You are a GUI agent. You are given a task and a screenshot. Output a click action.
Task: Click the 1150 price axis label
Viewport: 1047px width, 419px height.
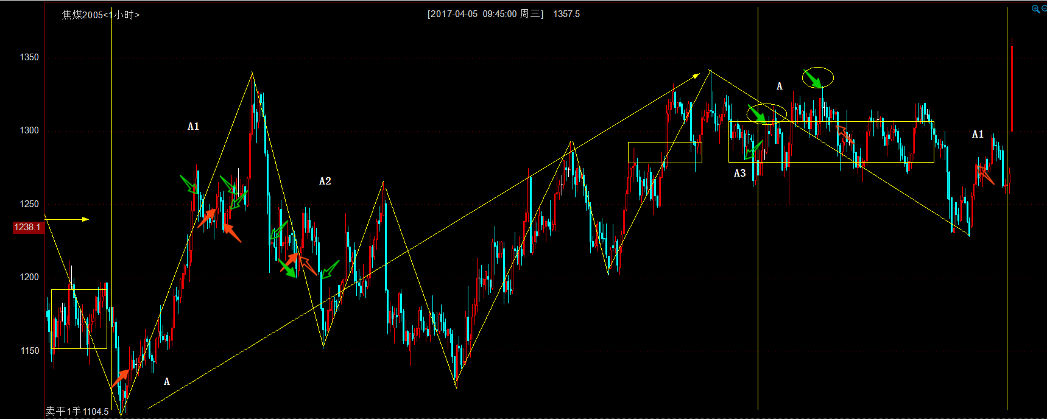pos(29,351)
